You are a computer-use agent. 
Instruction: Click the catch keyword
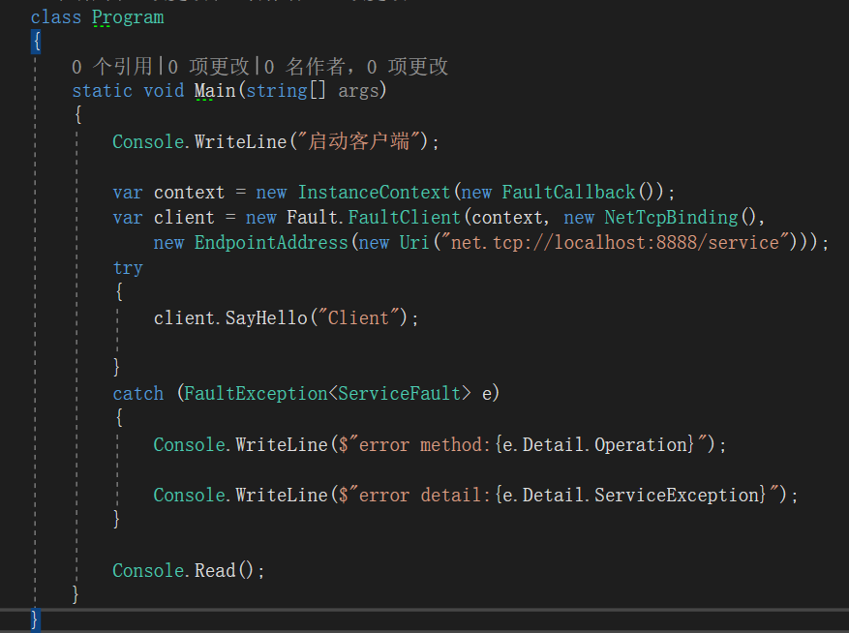(137, 393)
